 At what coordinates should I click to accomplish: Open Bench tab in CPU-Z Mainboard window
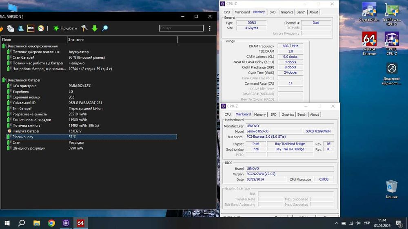point(302,114)
